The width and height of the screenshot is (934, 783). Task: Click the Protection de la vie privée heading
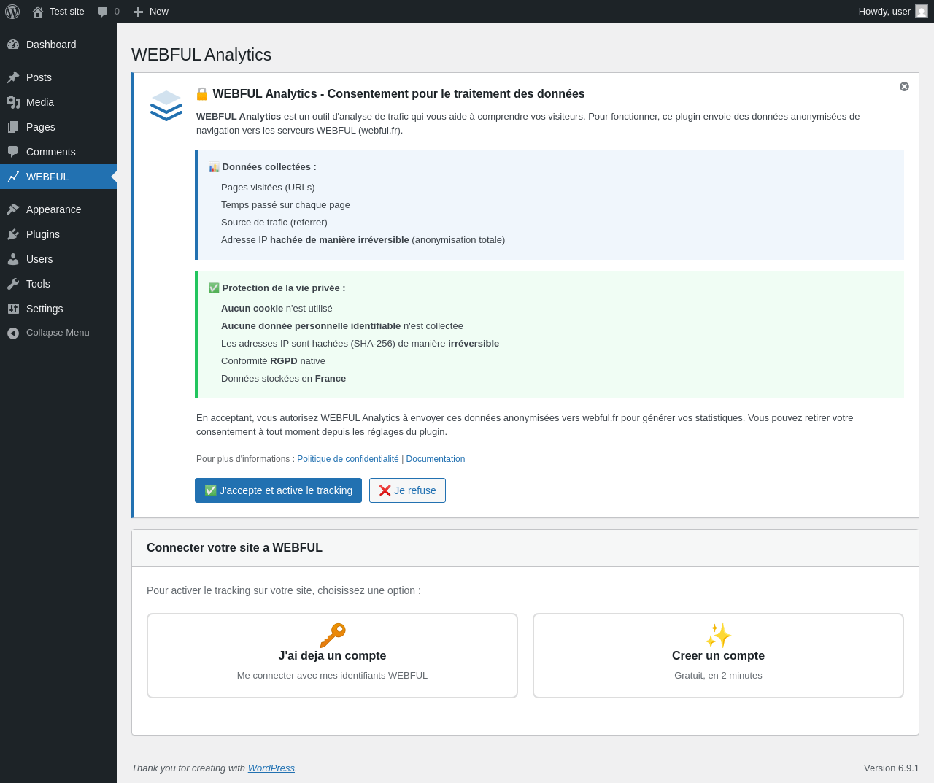[x=277, y=288]
